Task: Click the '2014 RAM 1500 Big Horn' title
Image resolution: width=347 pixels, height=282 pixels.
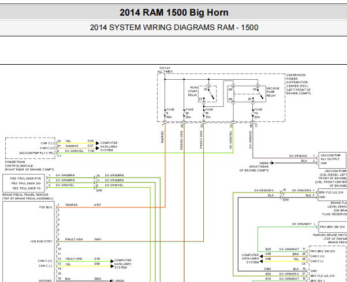Action: pyautogui.click(x=174, y=12)
